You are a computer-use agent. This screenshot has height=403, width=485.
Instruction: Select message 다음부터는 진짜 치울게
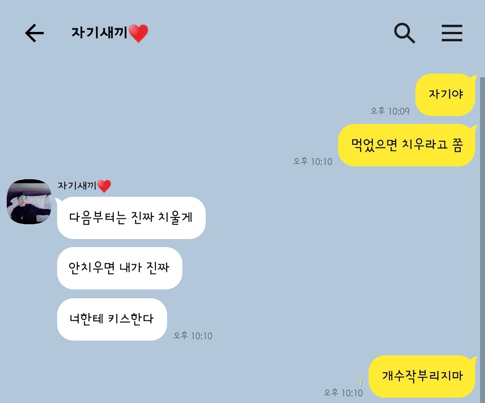coord(131,217)
